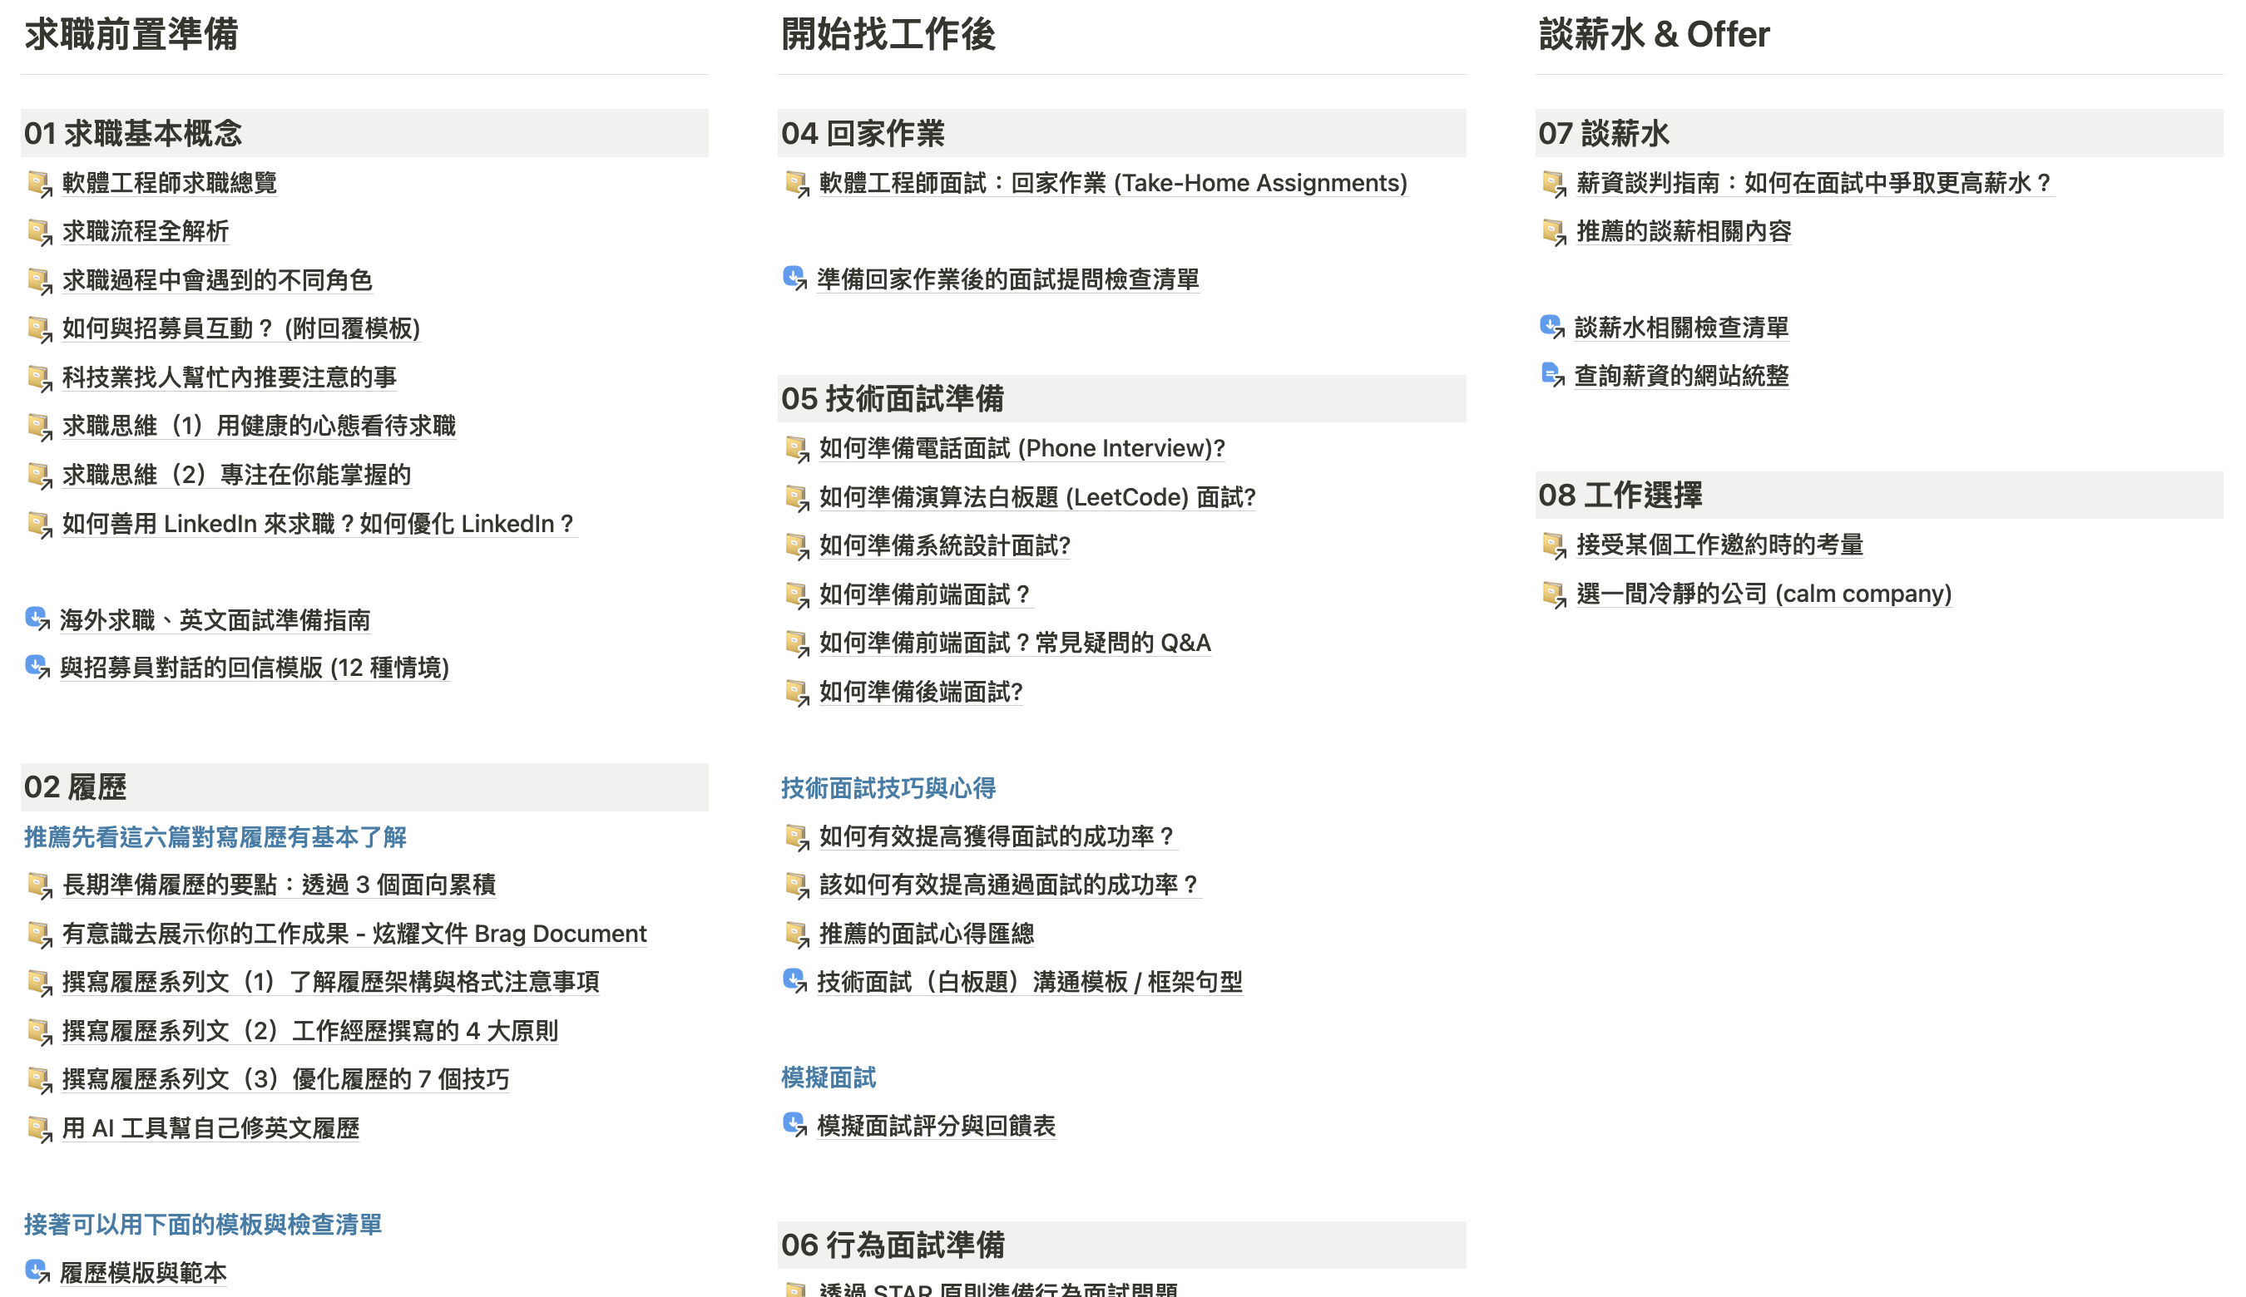Open 撰寫履歷系列文（2）工作經歷撰寫的 4 大原則
The image size is (2246, 1297).
click(x=310, y=1031)
